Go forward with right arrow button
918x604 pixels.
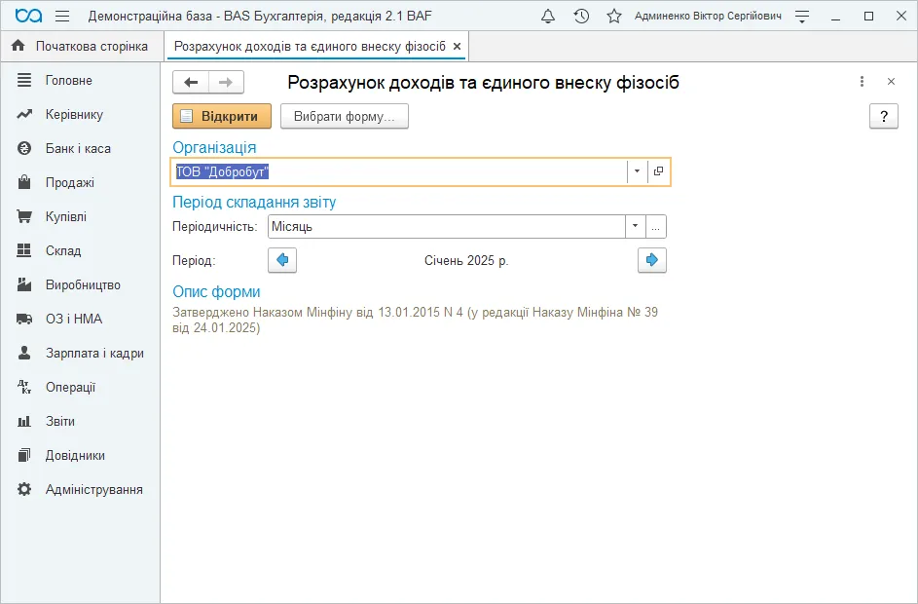tap(226, 82)
